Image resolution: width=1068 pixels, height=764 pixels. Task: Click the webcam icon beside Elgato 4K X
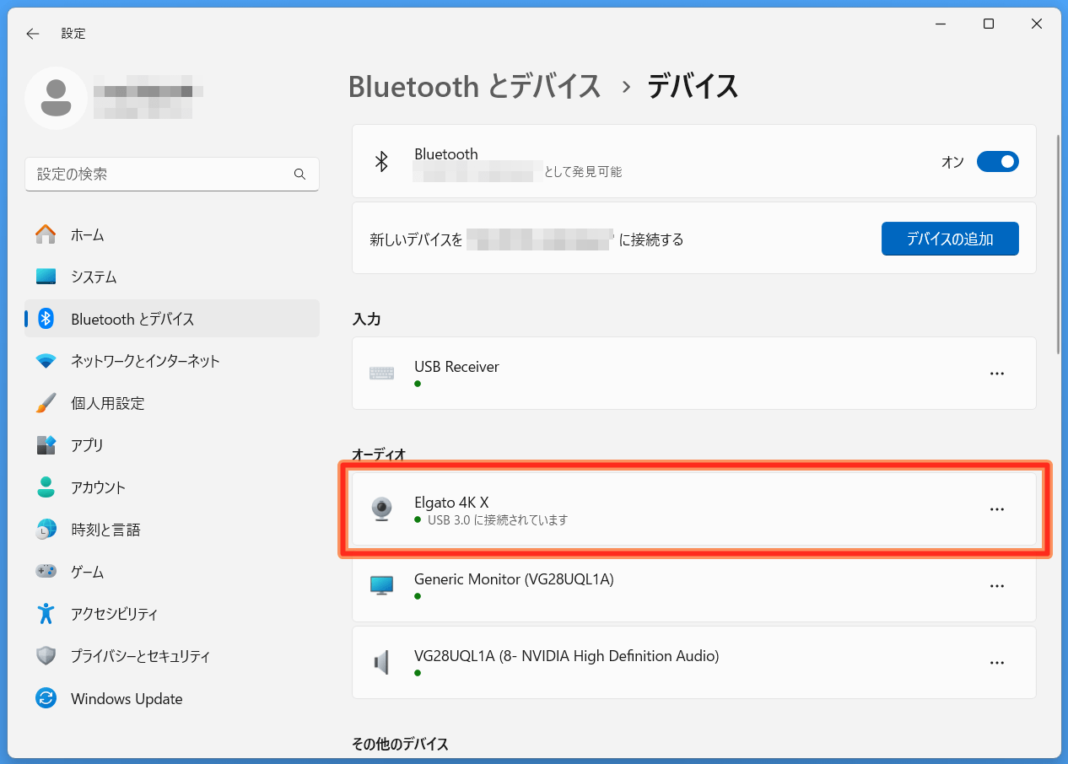coord(382,509)
